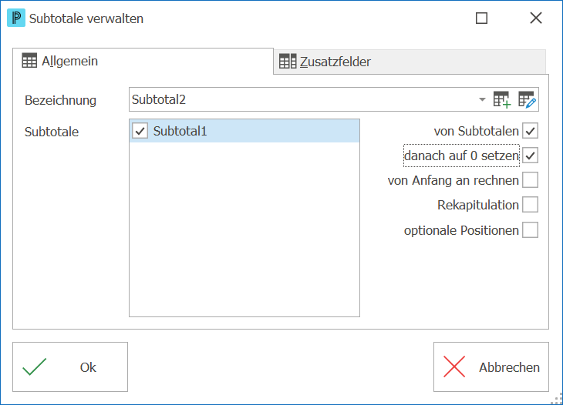
Task: Enable 'von Anfang an rechnen' checkbox
Action: point(530,180)
